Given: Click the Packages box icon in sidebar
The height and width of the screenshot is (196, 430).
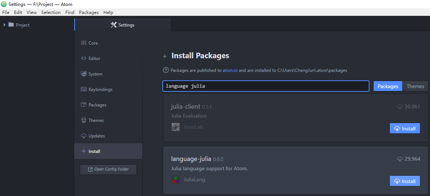Looking at the screenshot, I should (84, 105).
